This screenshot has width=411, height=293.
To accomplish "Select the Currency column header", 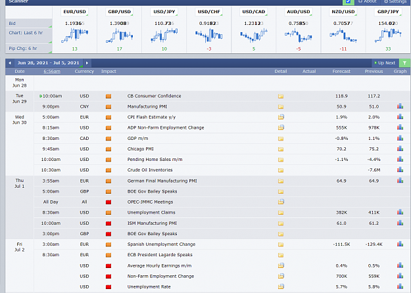I will (x=84, y=71).
